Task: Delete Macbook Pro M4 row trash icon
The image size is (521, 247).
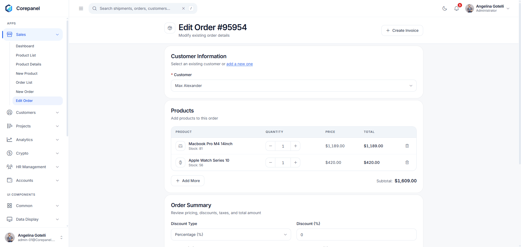Action: [407, 146]
